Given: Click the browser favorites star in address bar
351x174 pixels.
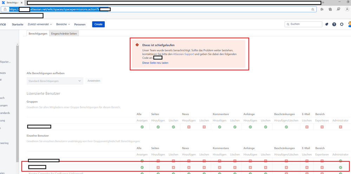Looking at the screenshot, I should (313, 9).
